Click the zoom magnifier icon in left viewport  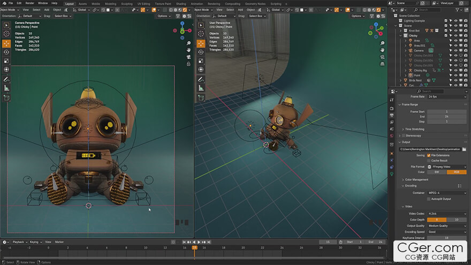tap(189, 42)
